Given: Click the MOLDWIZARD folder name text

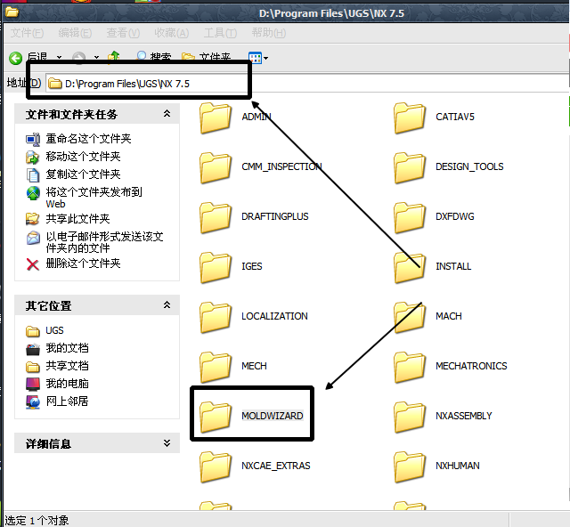Looking at the screenshot, I should [273, 416].
